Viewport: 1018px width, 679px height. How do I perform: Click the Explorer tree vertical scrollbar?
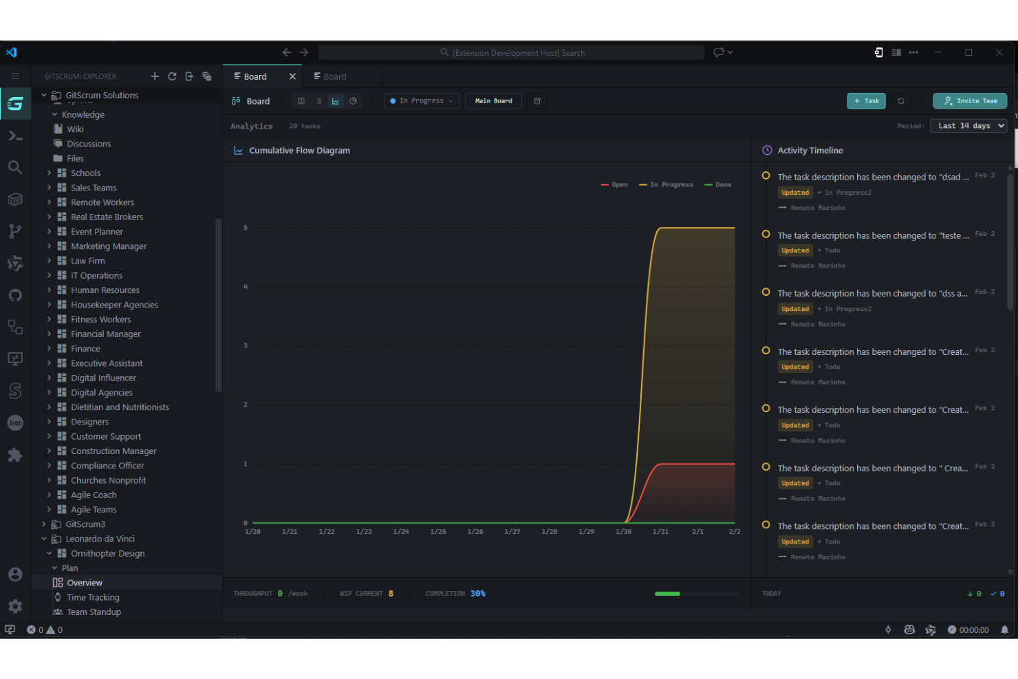pyautogui.click(x=219, y=305)
